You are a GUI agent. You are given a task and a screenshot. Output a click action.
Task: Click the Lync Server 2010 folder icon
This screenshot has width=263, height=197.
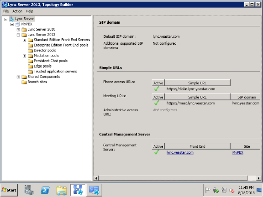coord(24,30)
